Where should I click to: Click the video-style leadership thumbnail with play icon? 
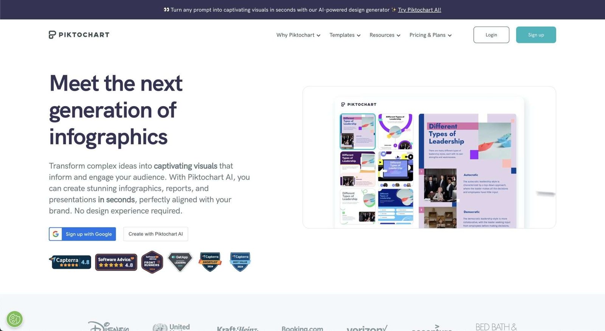point(396,169)
